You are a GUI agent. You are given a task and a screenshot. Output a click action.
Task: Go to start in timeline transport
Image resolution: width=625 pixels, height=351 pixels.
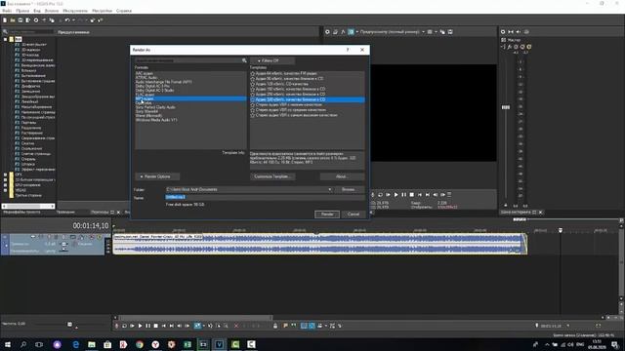[x=164, y=326]
